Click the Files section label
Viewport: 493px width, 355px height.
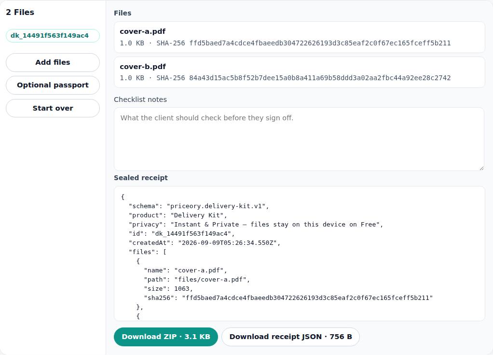123,13
